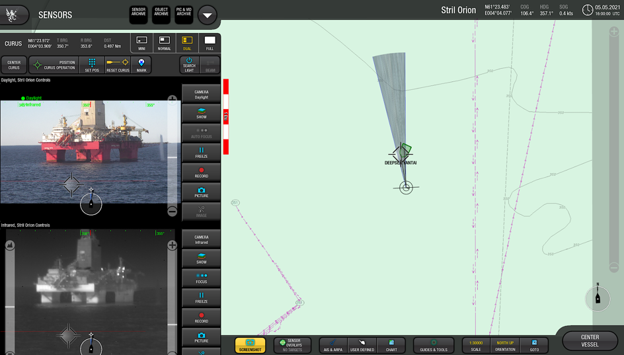Take a picture with the Daylight camera

201,192
